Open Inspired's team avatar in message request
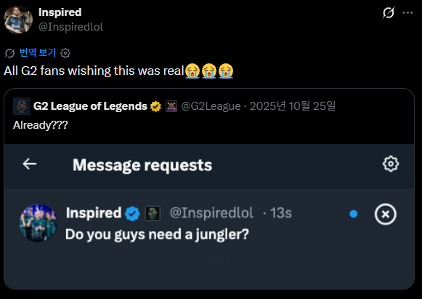Image resolution: width=422 pixels, height=299 pixels. (38, 223)
